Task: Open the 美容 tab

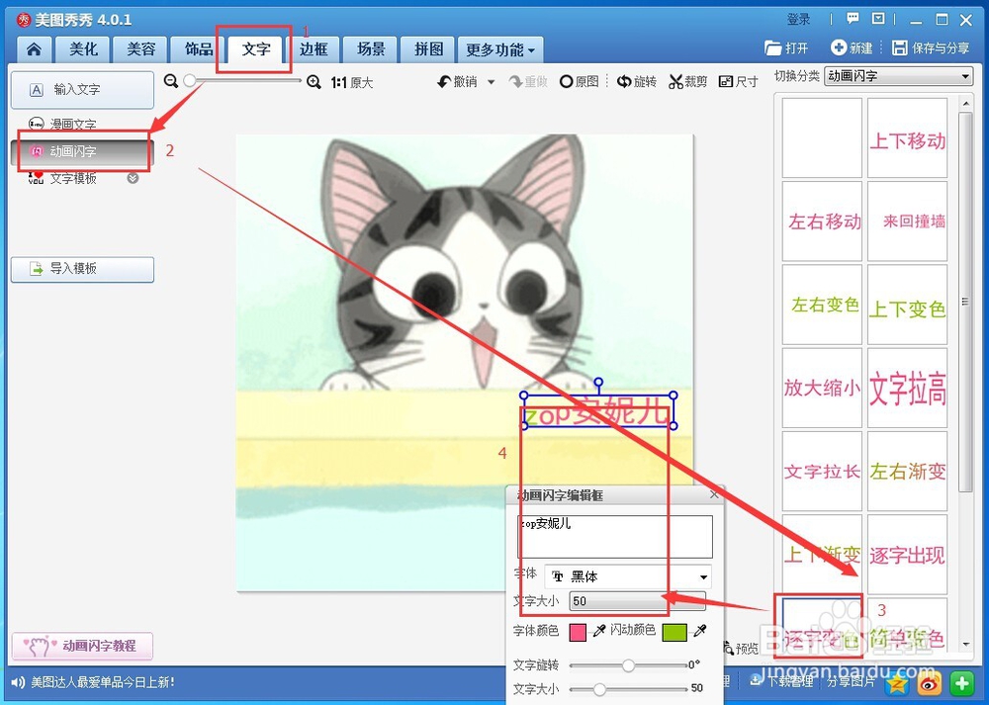Action: coord(140,49)
